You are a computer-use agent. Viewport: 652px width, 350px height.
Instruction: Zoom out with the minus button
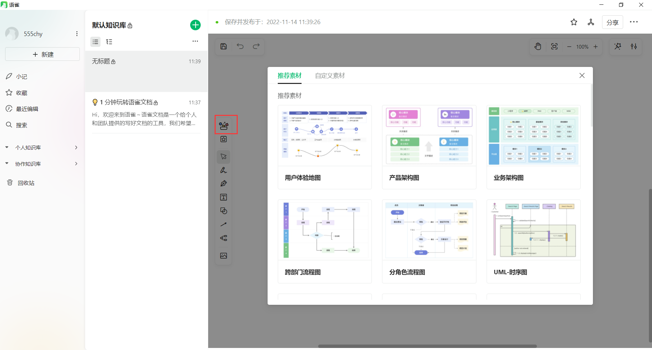point(569,47)
